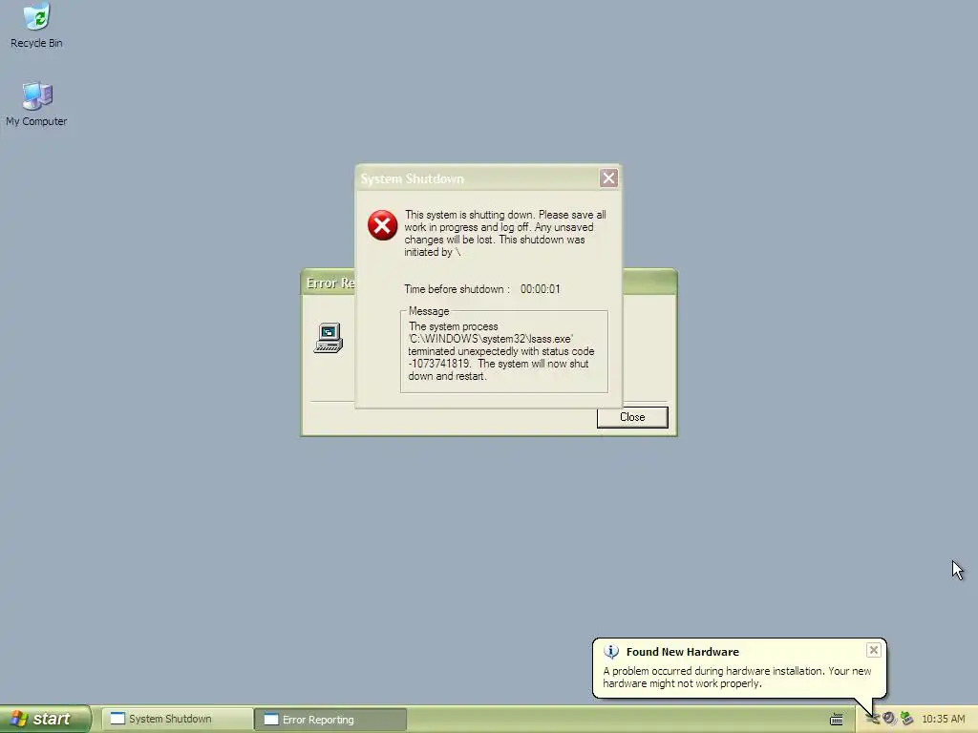Click the hardware installation tray icon

click(873, 719)
